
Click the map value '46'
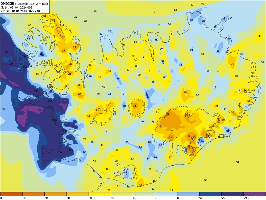point(102,145)
